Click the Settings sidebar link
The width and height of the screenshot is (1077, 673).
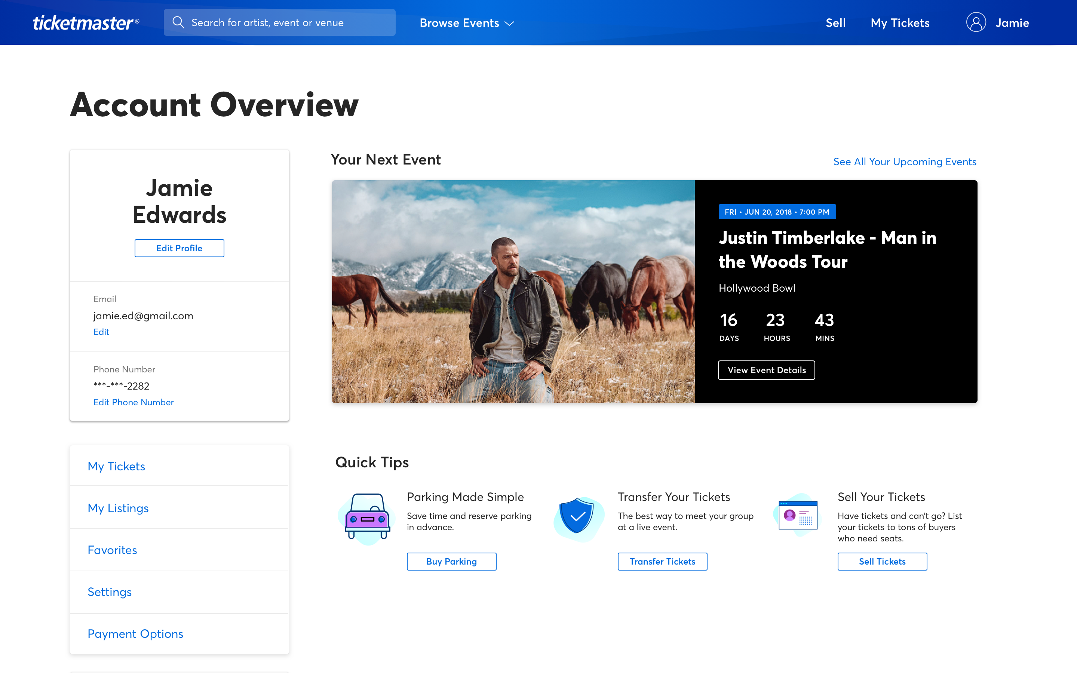point(109,591)
